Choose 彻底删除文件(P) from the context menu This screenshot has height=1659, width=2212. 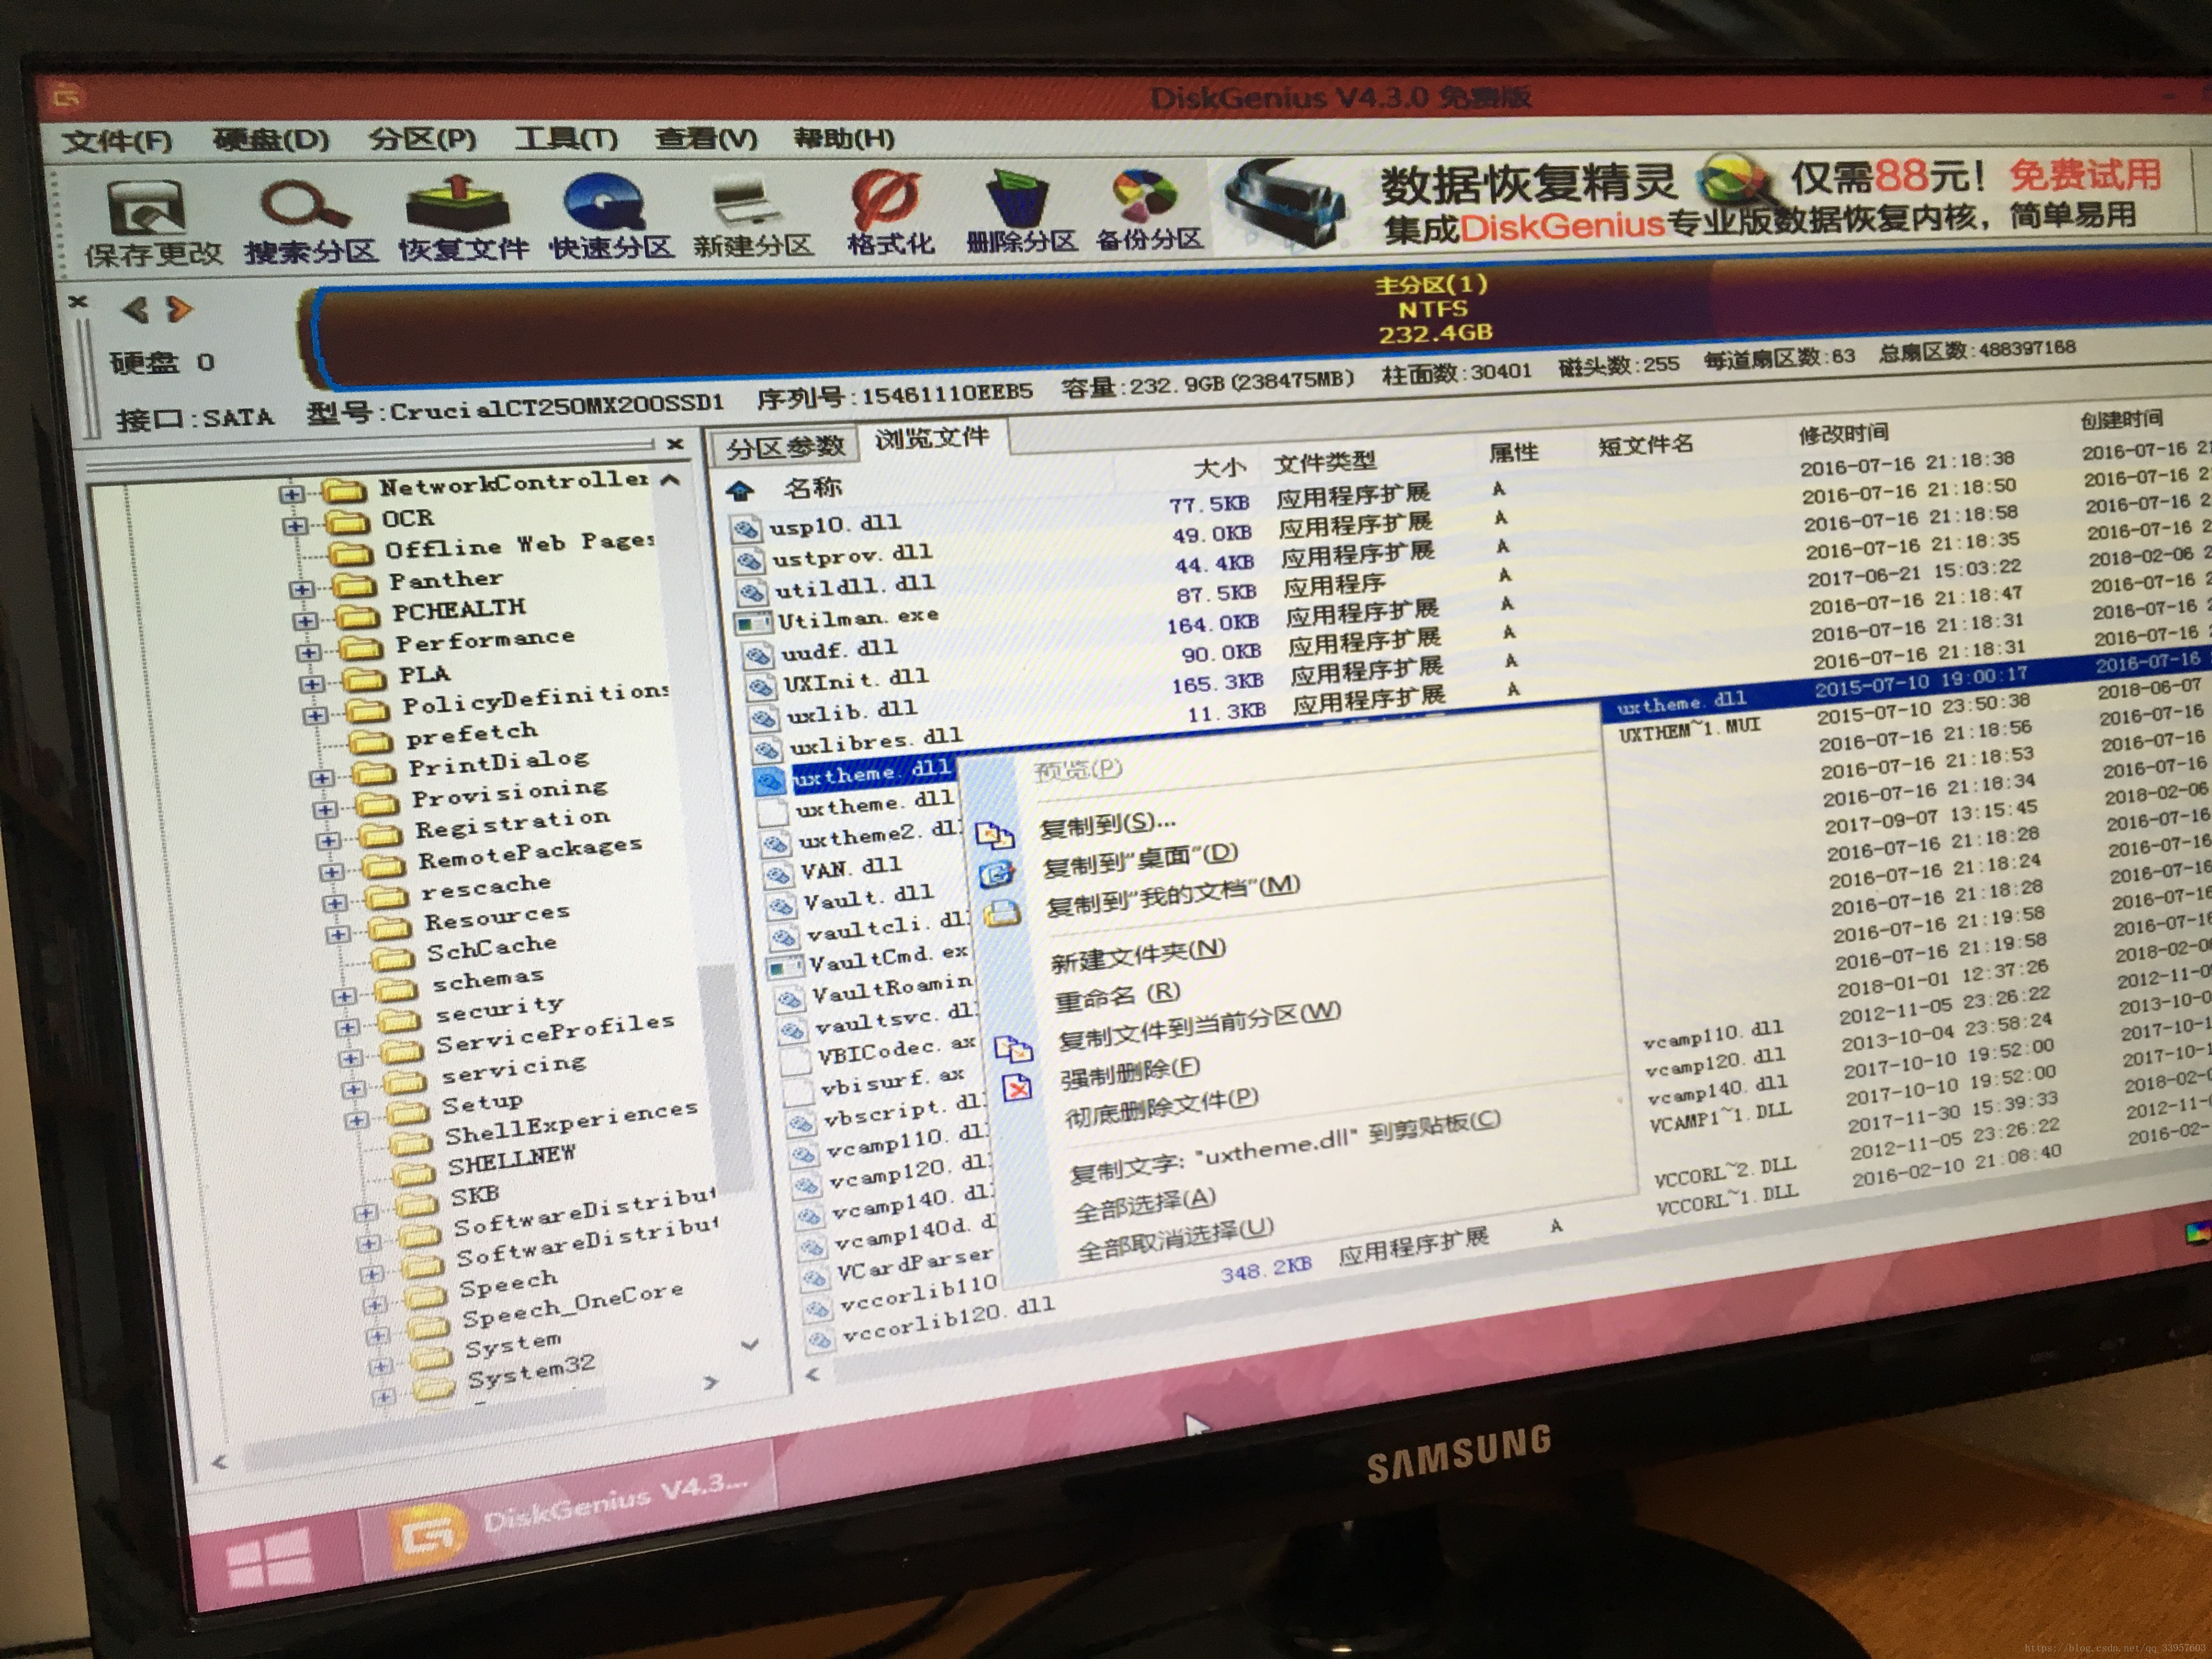(x=1161, y=1107)
